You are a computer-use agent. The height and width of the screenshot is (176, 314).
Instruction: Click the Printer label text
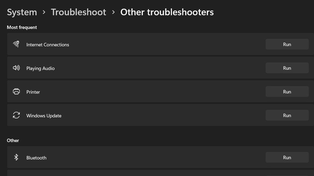coord(33,92)
